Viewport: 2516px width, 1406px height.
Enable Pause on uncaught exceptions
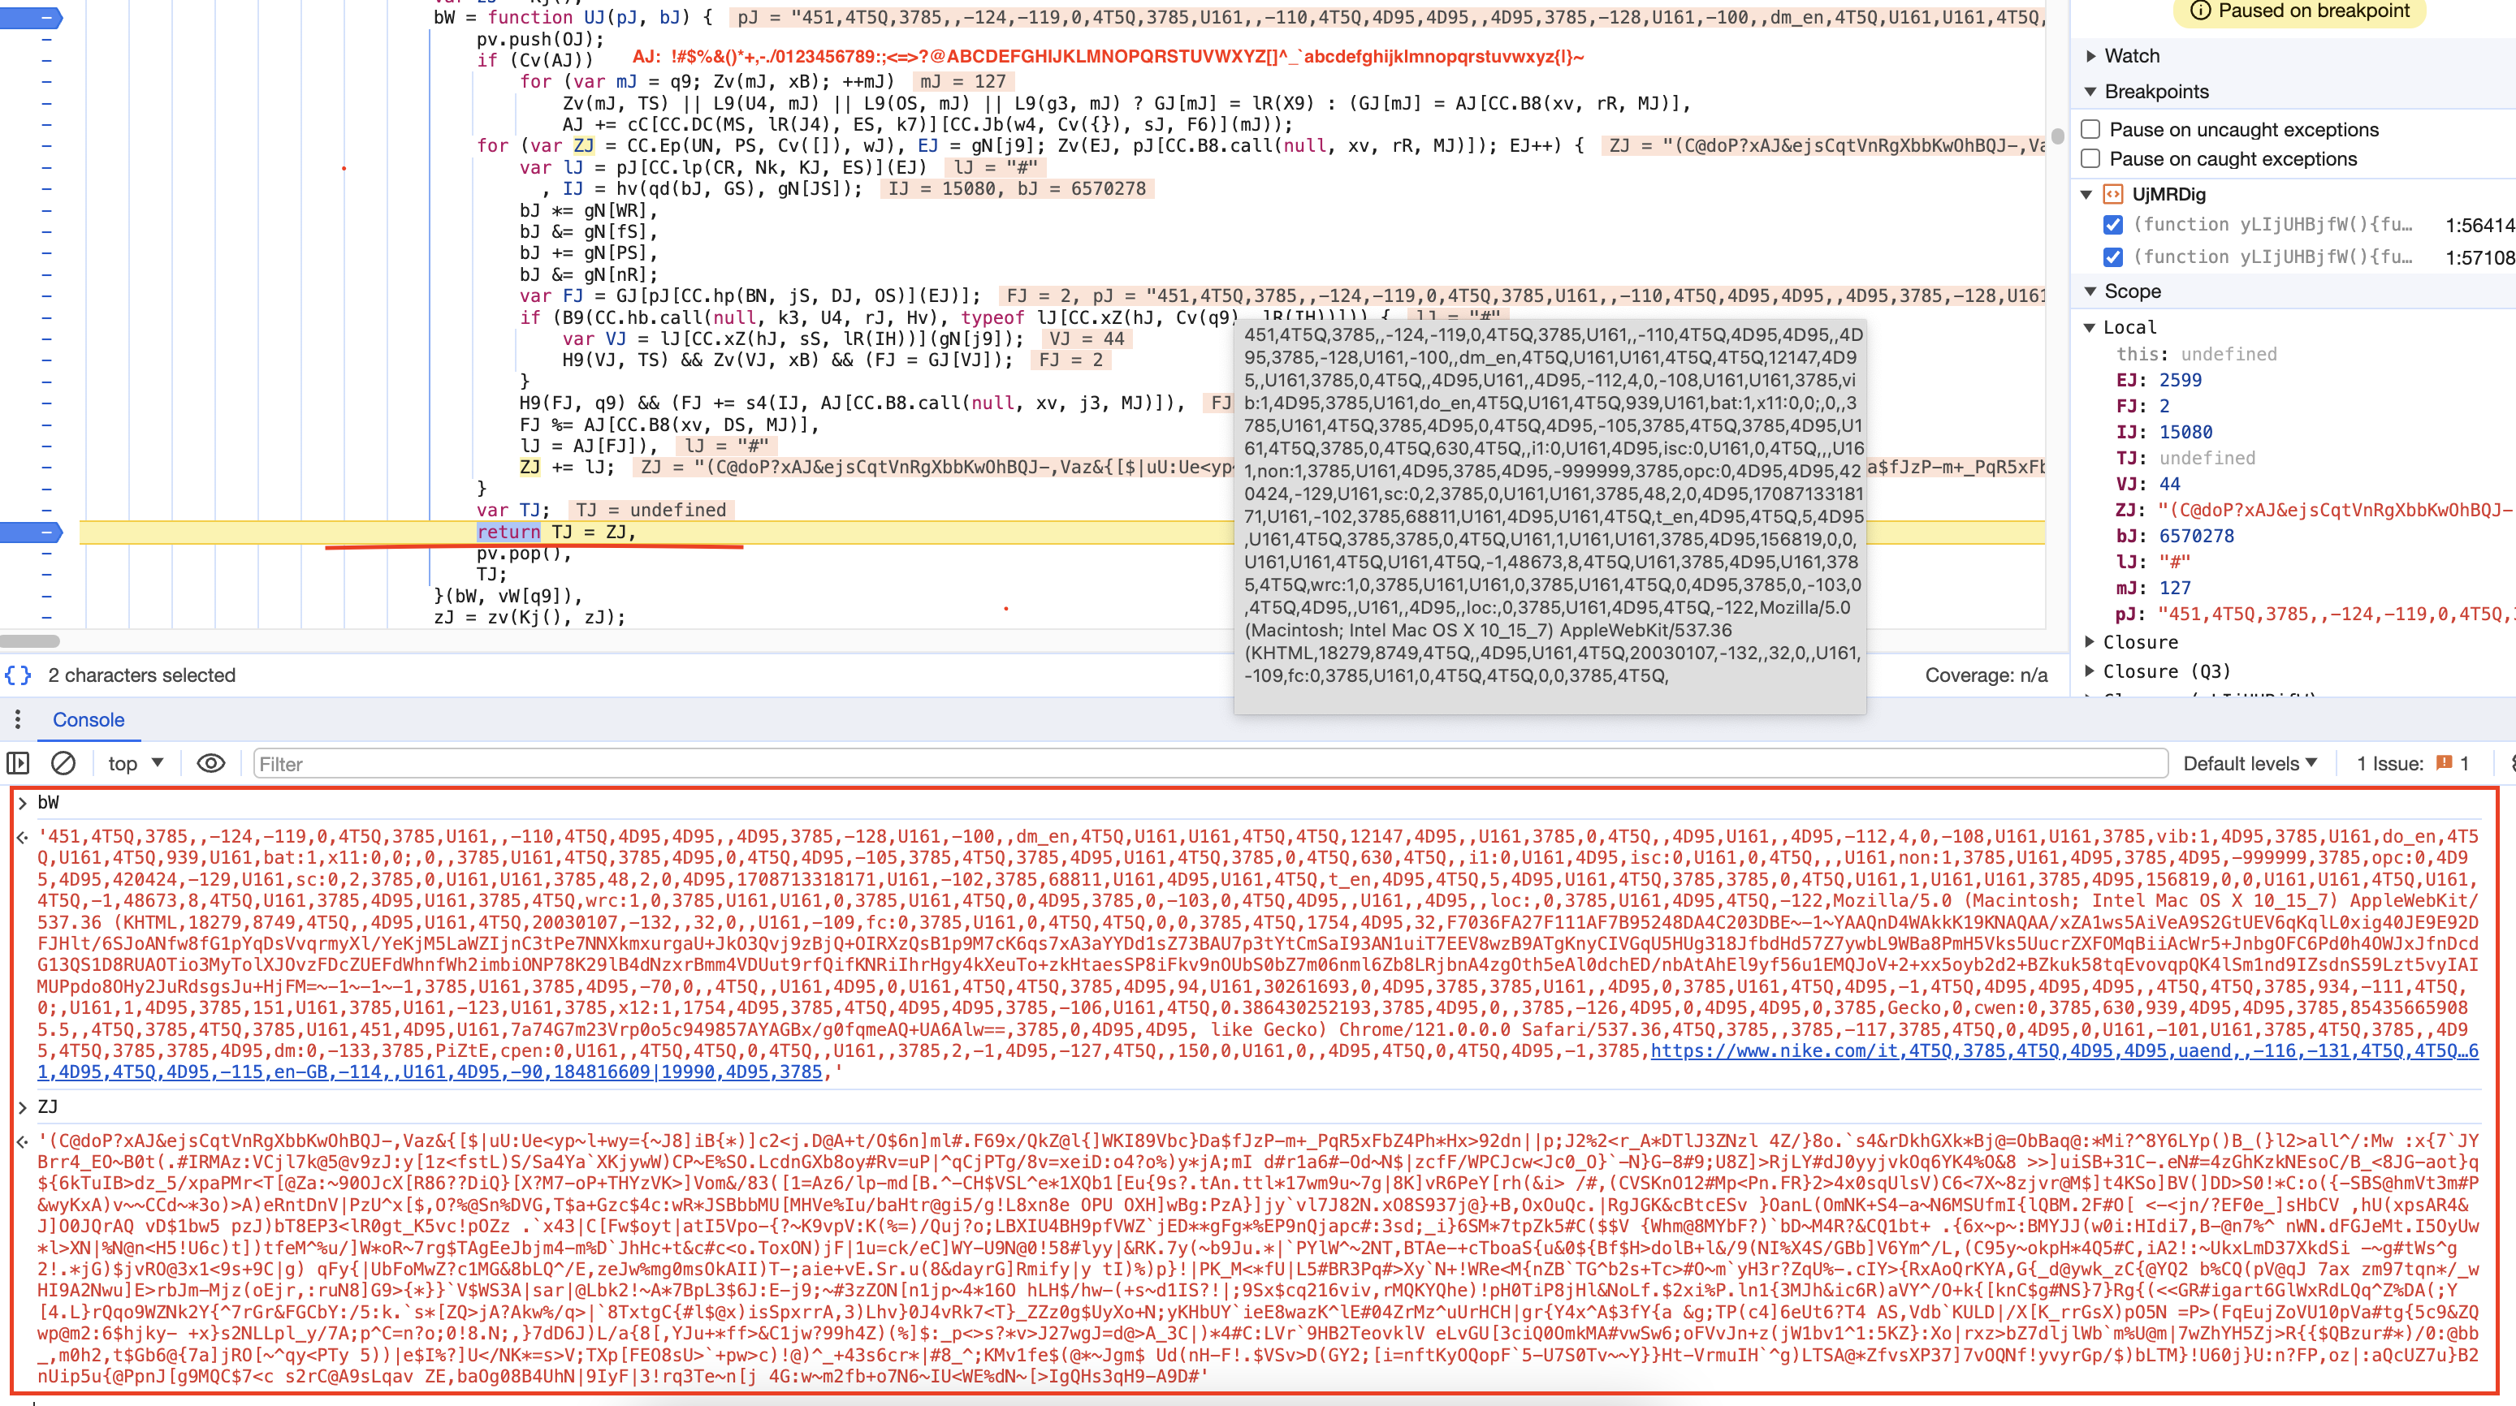pos(2091,130)
